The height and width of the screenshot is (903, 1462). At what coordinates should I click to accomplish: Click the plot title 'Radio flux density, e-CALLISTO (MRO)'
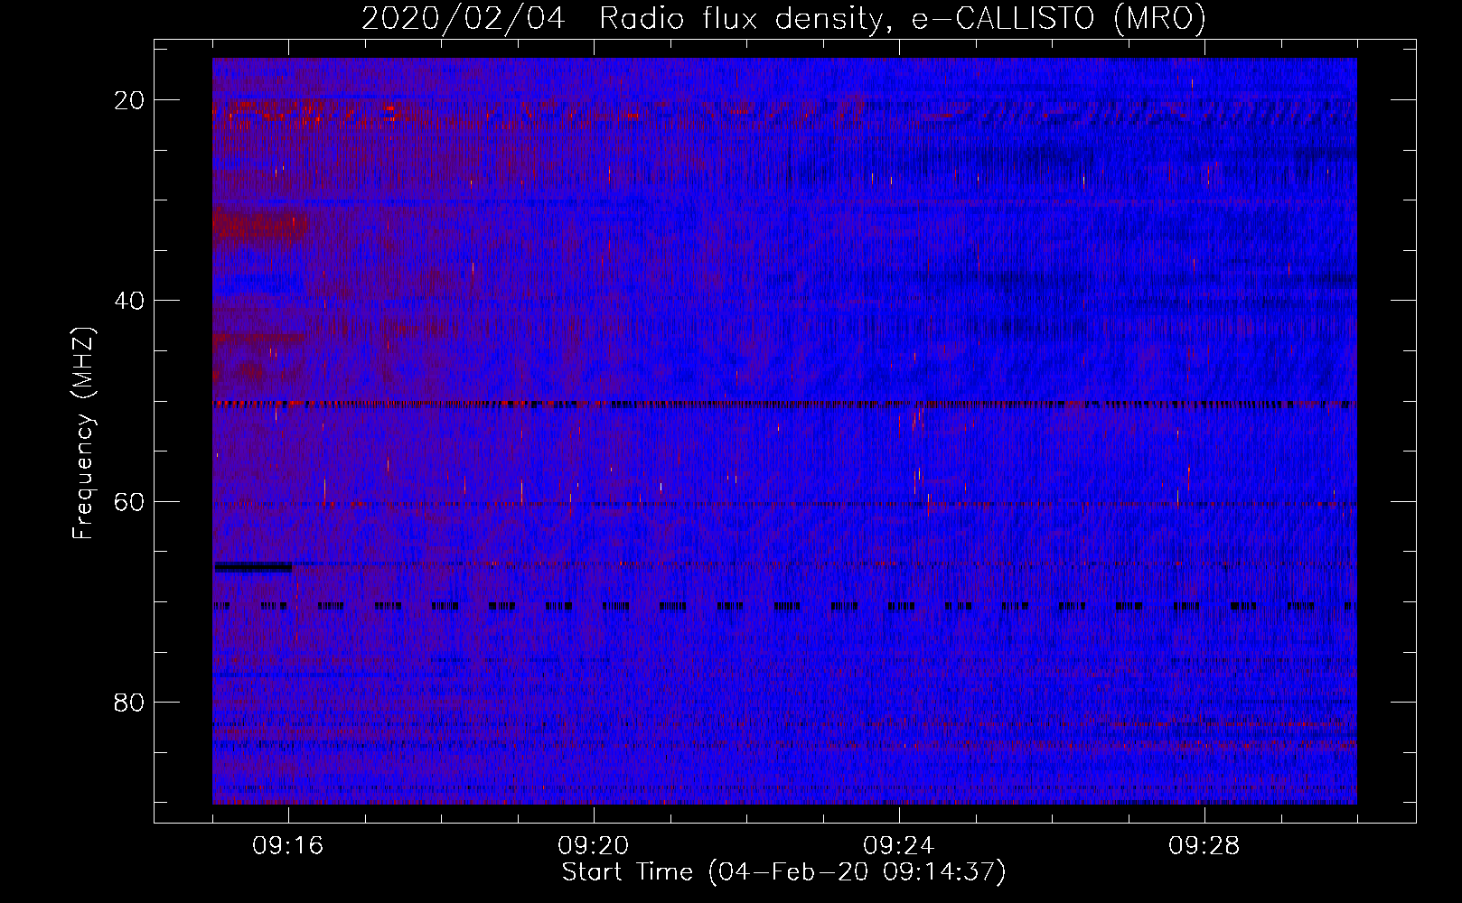(x=903, y=18)
